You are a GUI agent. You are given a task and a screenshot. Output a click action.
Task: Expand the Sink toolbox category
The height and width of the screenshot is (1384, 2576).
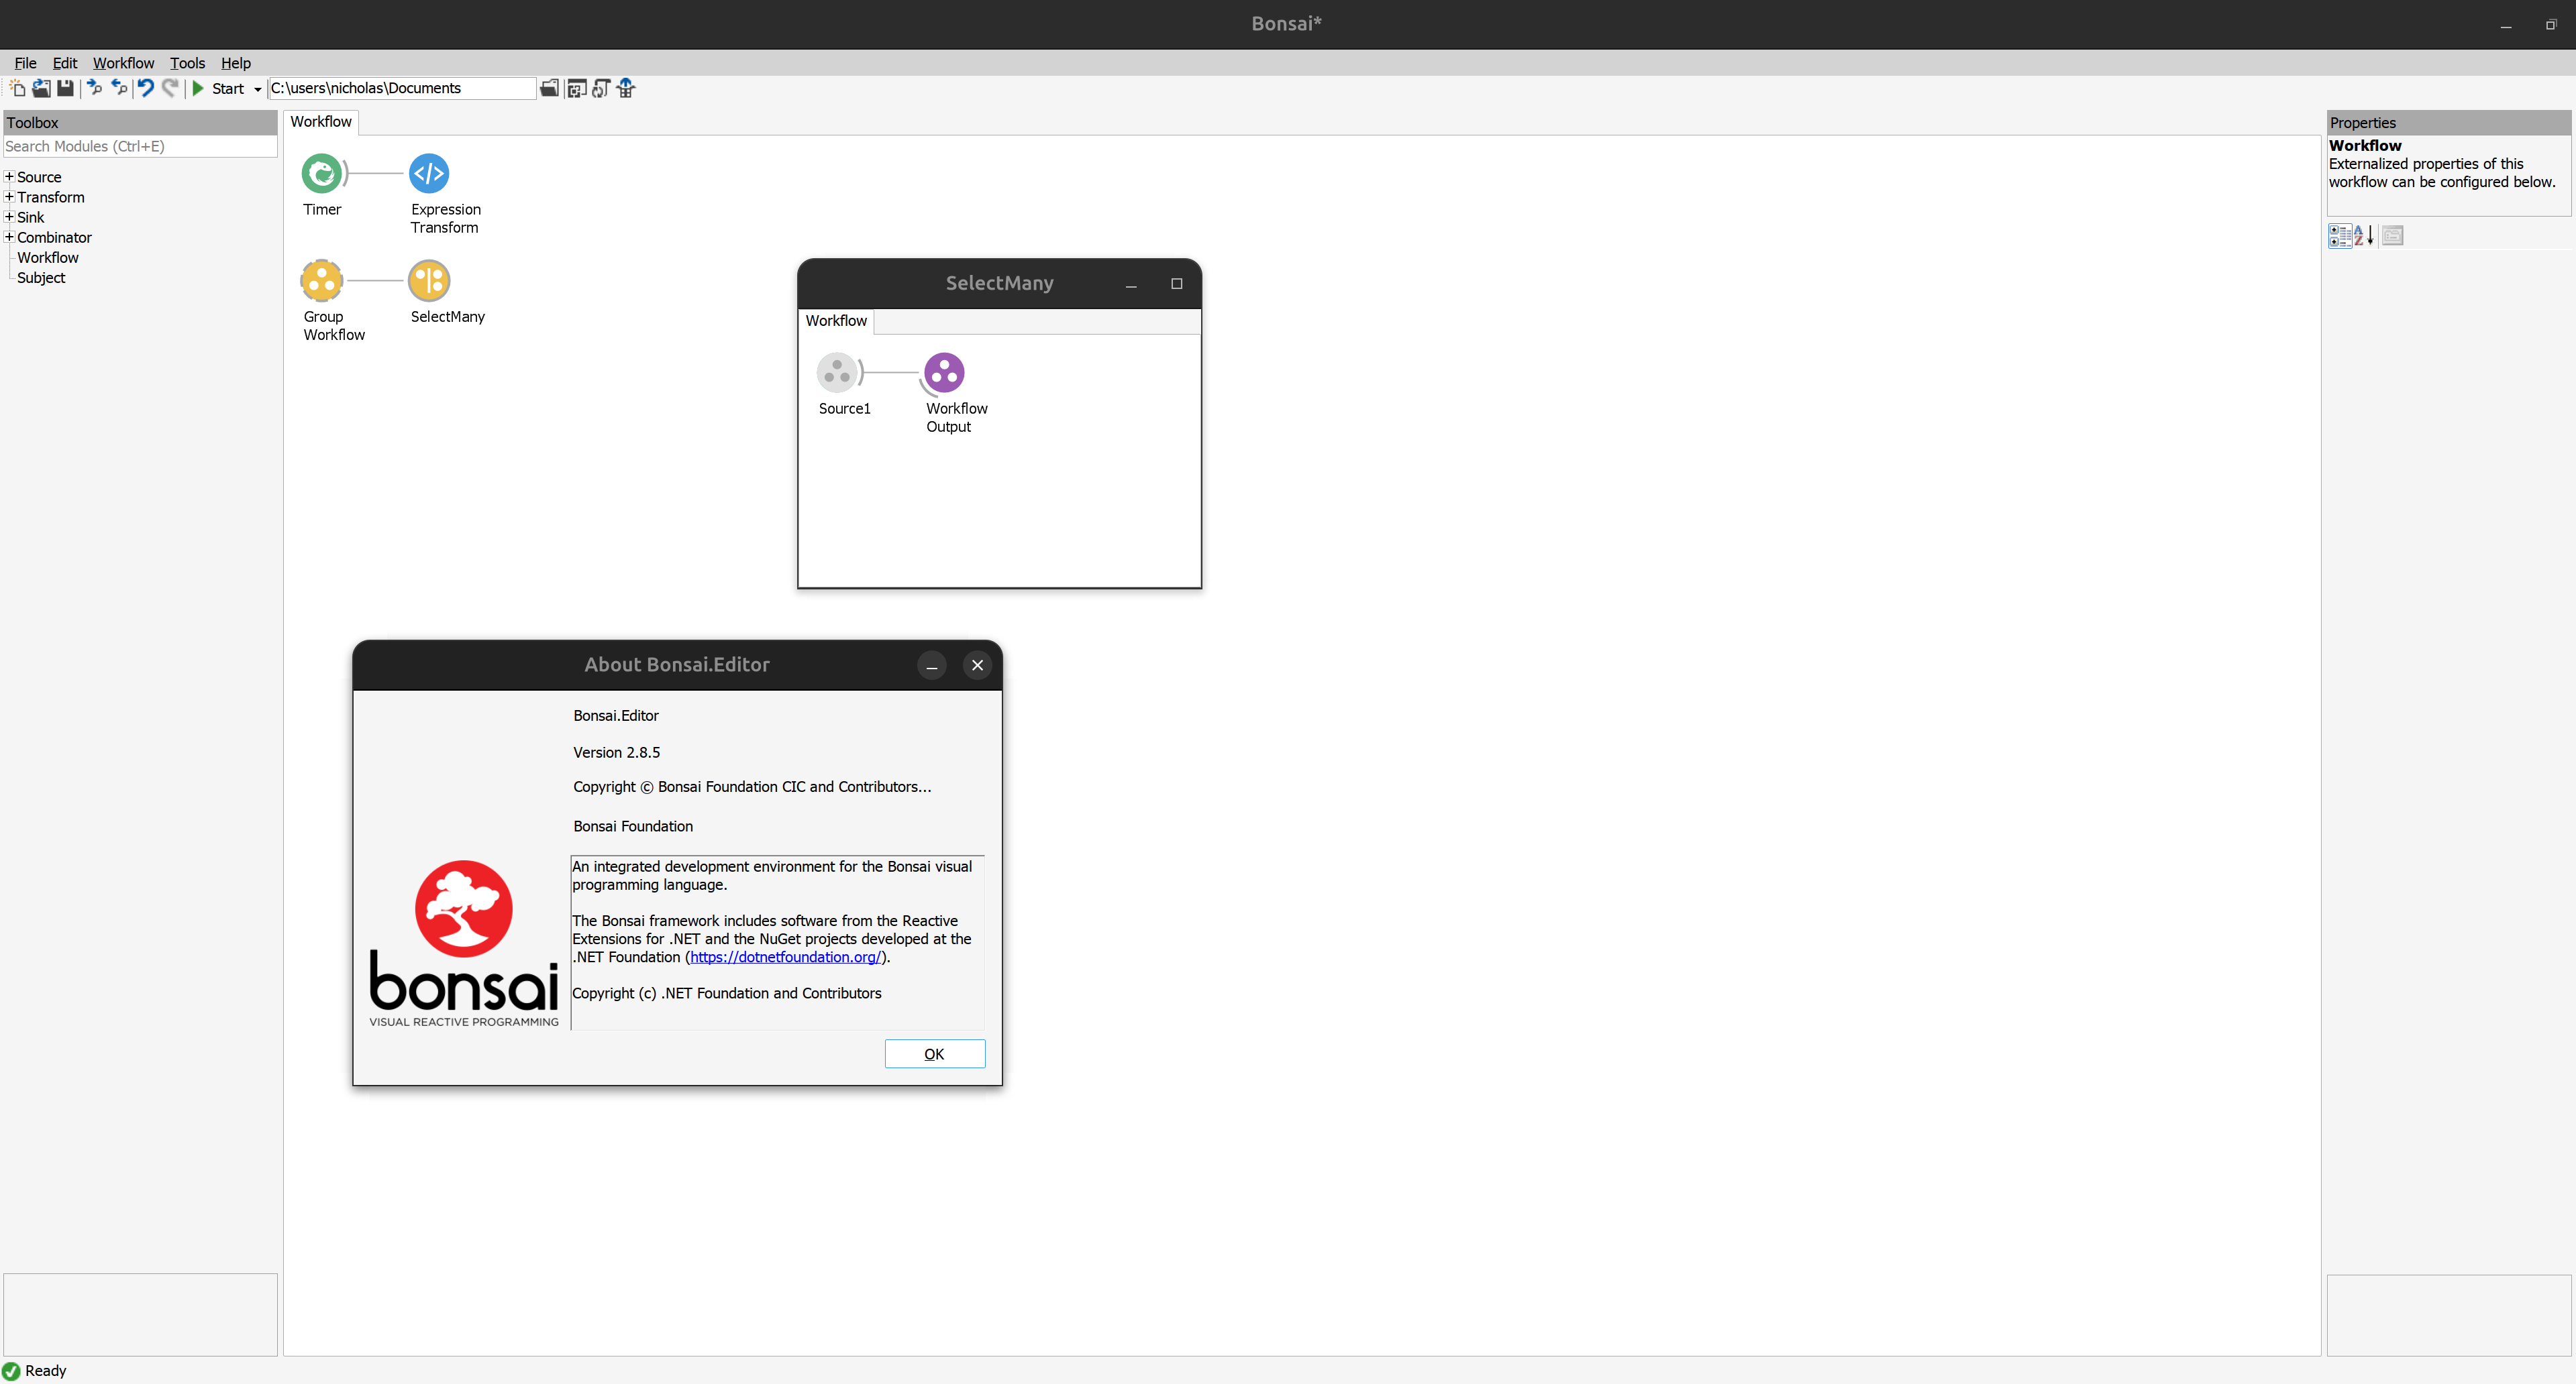click(9, 217)
